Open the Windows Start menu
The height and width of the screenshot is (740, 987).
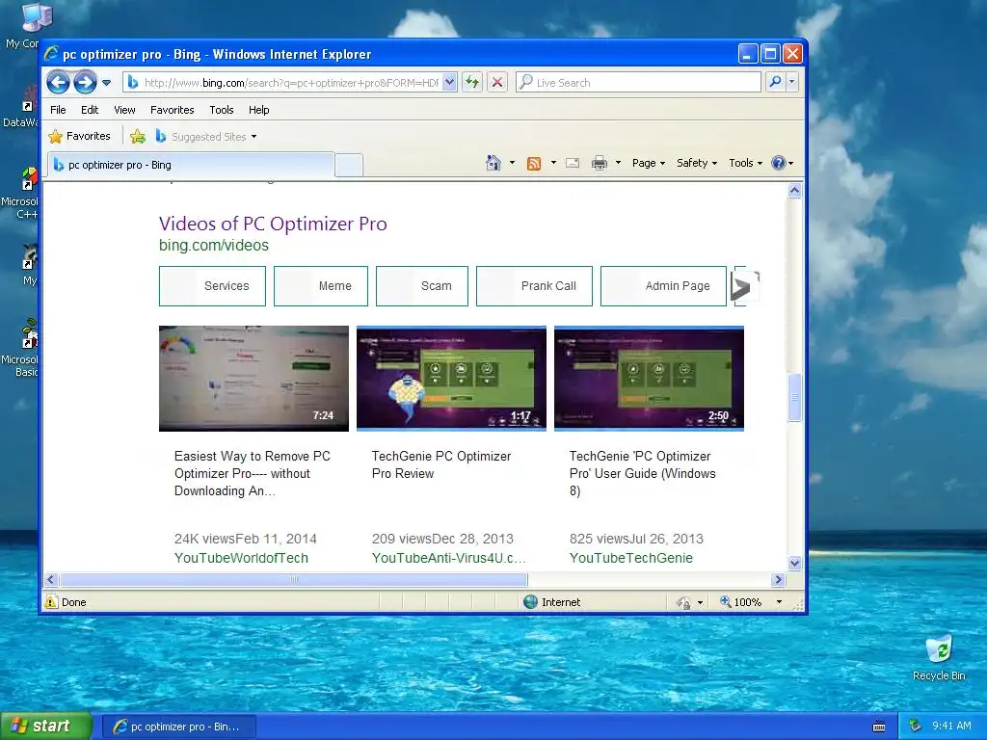pyautogui.click(x=45, y=727)
